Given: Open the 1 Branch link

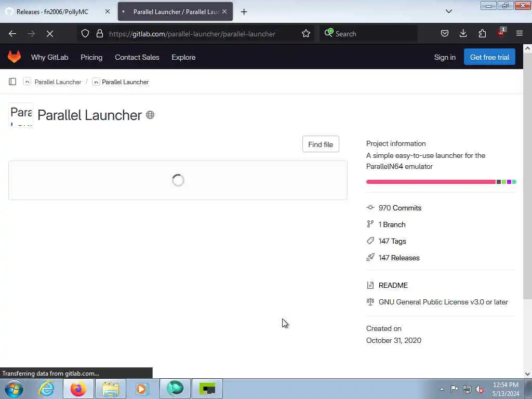Looking at the screenshot, I should tap(392, 224).
